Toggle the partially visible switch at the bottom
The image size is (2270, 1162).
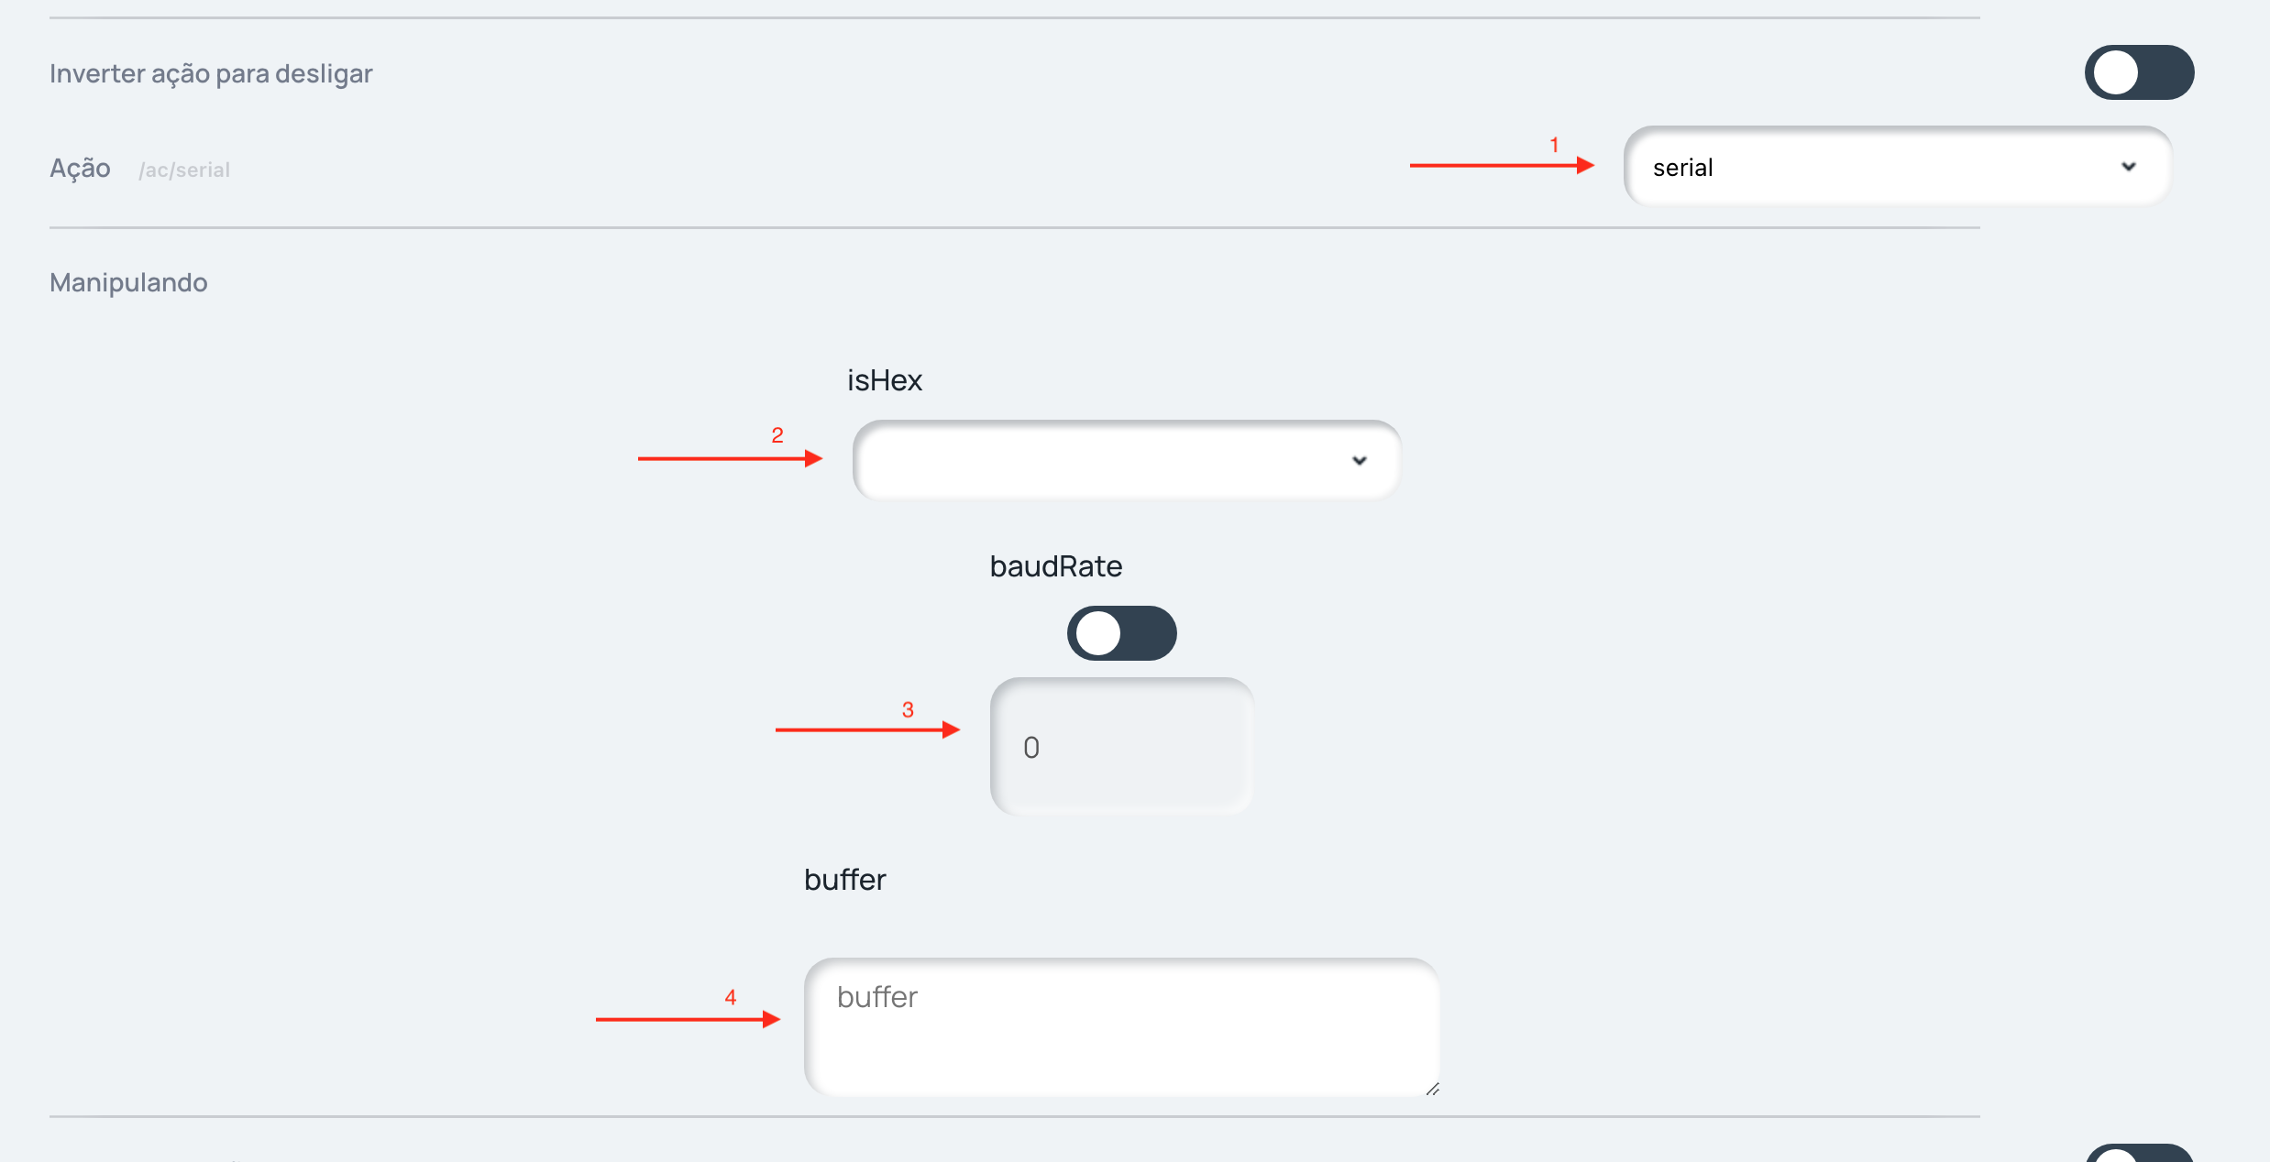pyautogui.click(x=2138, y=1153)
